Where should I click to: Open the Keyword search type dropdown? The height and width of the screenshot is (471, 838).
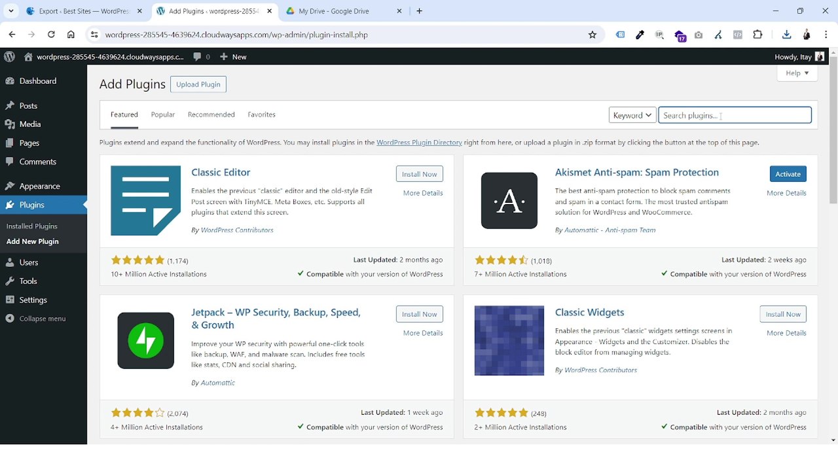tap(632, 115)
